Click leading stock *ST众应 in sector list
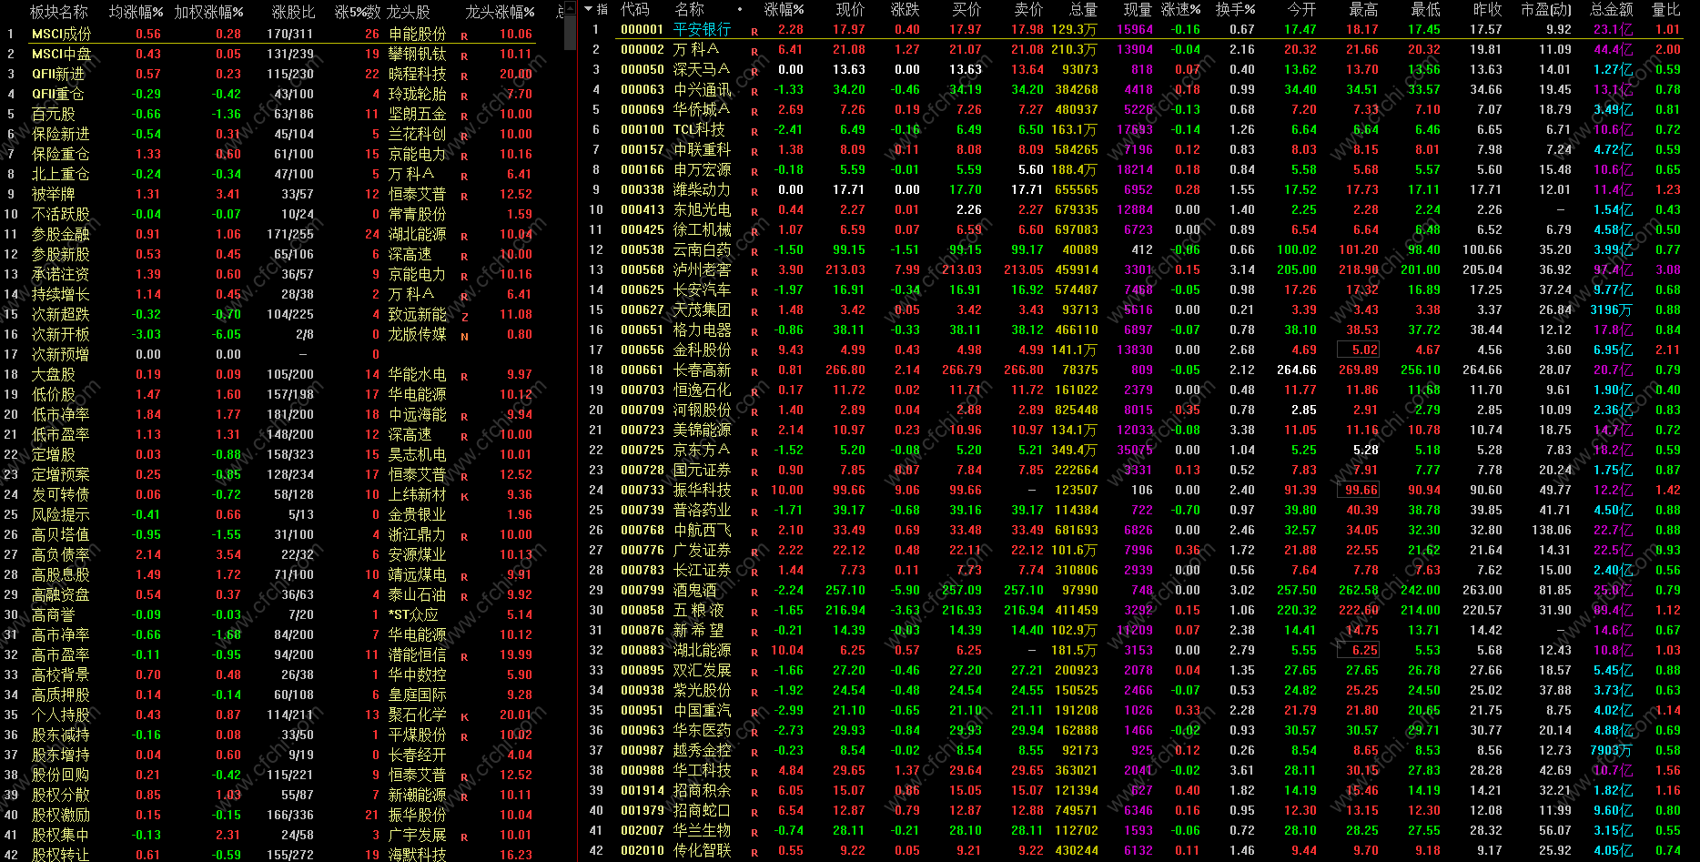The width and height of the screenshot is (1700, 862). pos(414,614)
